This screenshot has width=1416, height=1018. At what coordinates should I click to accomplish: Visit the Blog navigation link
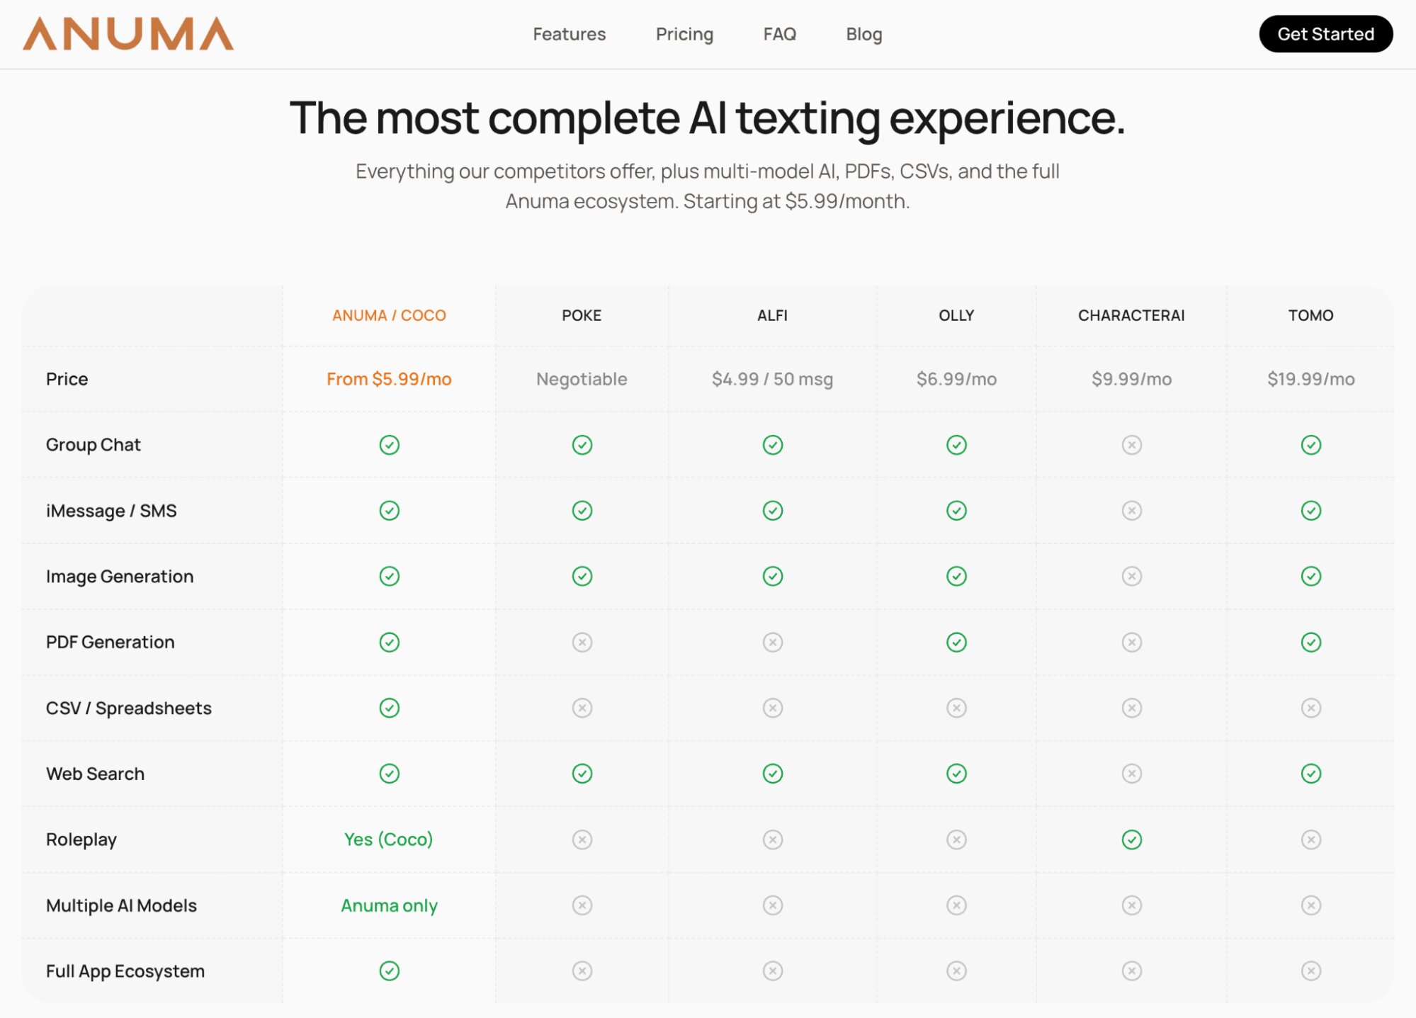click(863, 34)
